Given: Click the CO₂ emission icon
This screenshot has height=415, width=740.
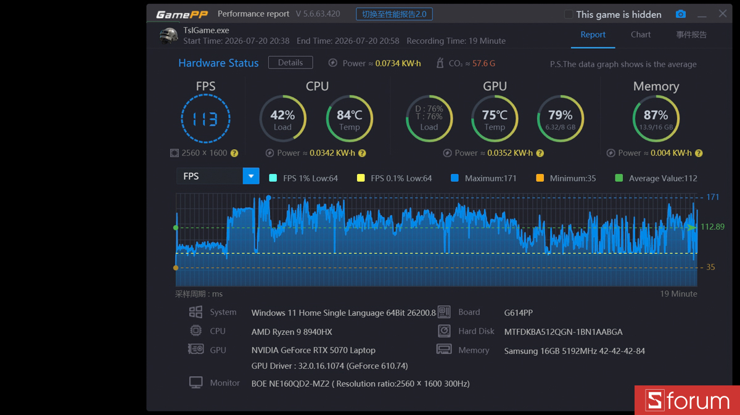Looking at the screenshot, I should [440, 63].
